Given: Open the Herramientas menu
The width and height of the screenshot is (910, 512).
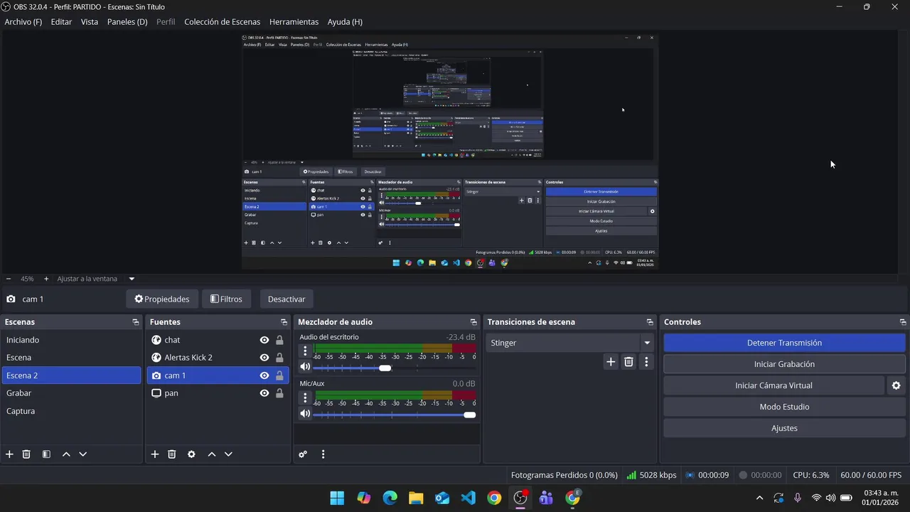Looking at the screenshot, I should tap(294, 22).
